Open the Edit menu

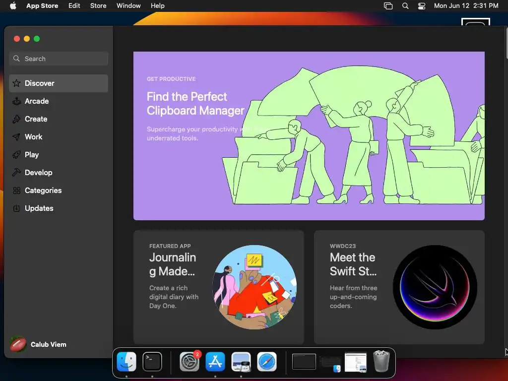click(74, 6)
